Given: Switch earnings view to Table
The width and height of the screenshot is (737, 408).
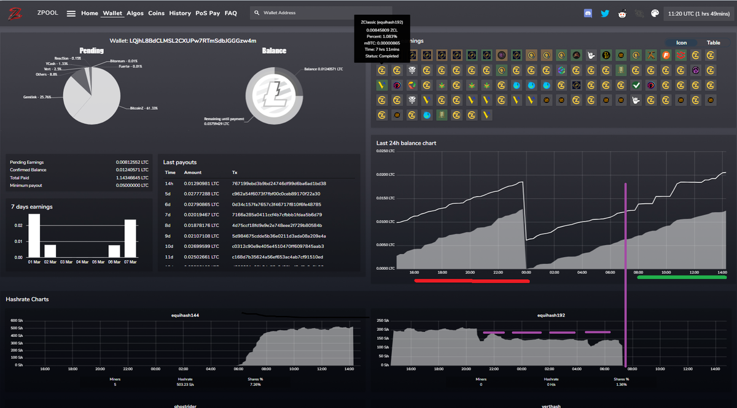Looking at the screenshot, I should pyautogui.click(x=713, y=42).
